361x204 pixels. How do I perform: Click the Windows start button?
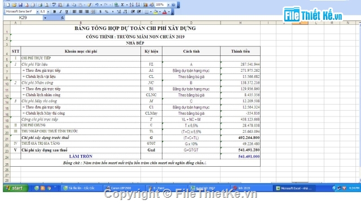(15, 188)
